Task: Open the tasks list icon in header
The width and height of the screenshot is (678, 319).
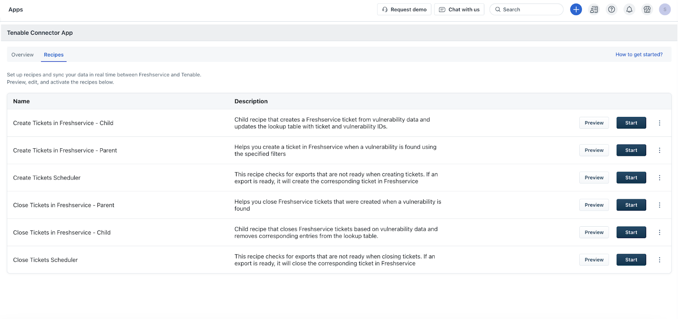Action: [594, 9]
